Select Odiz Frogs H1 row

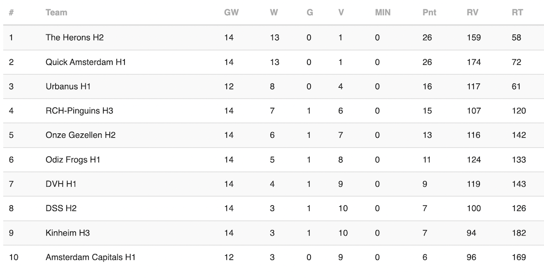tap(274, 159)
